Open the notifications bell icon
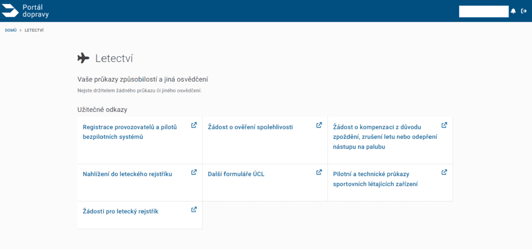The height and width of the screenshot is (249, 532). (513, 11)
